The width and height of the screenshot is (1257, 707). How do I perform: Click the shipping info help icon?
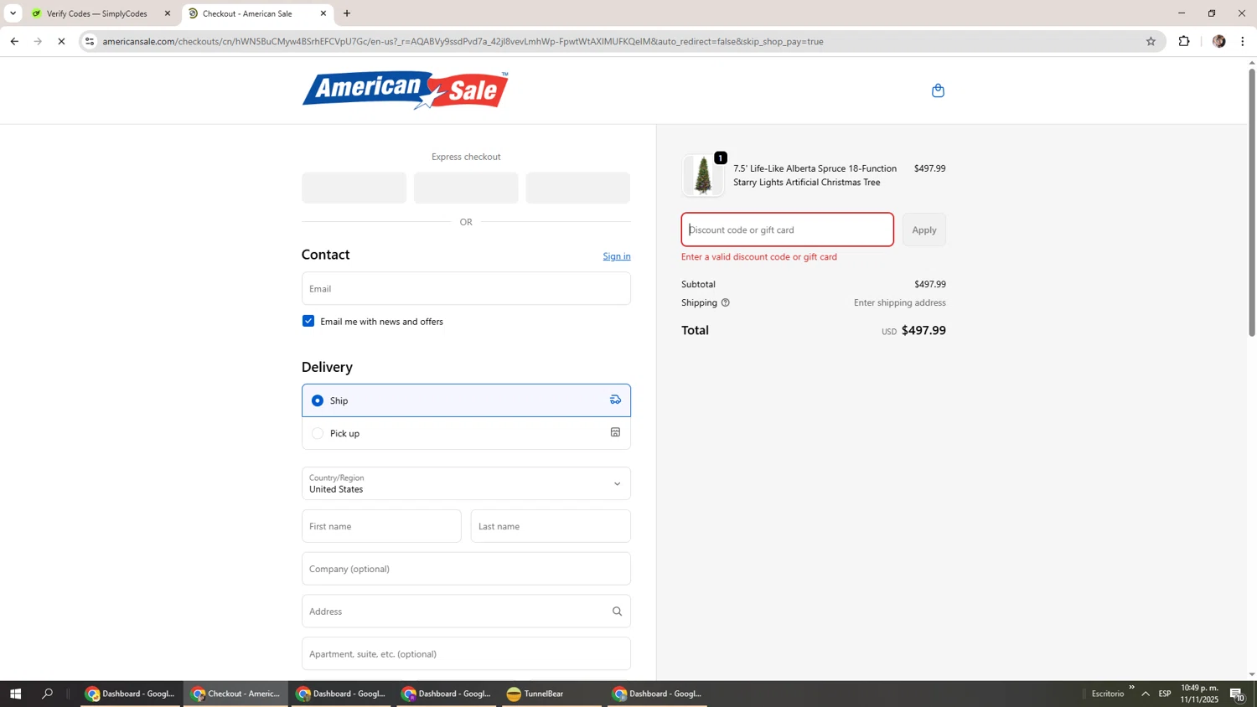[726, 302]
